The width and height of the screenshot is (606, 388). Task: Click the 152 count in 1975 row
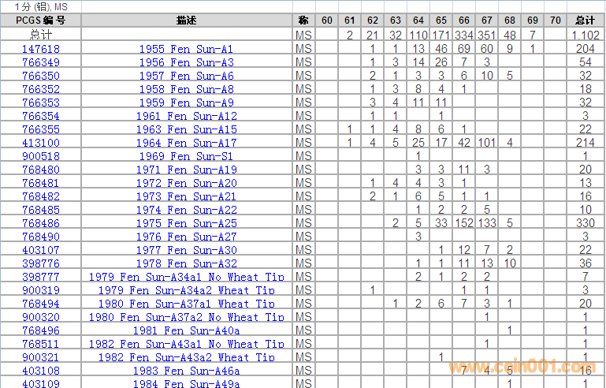coord(464,223)
